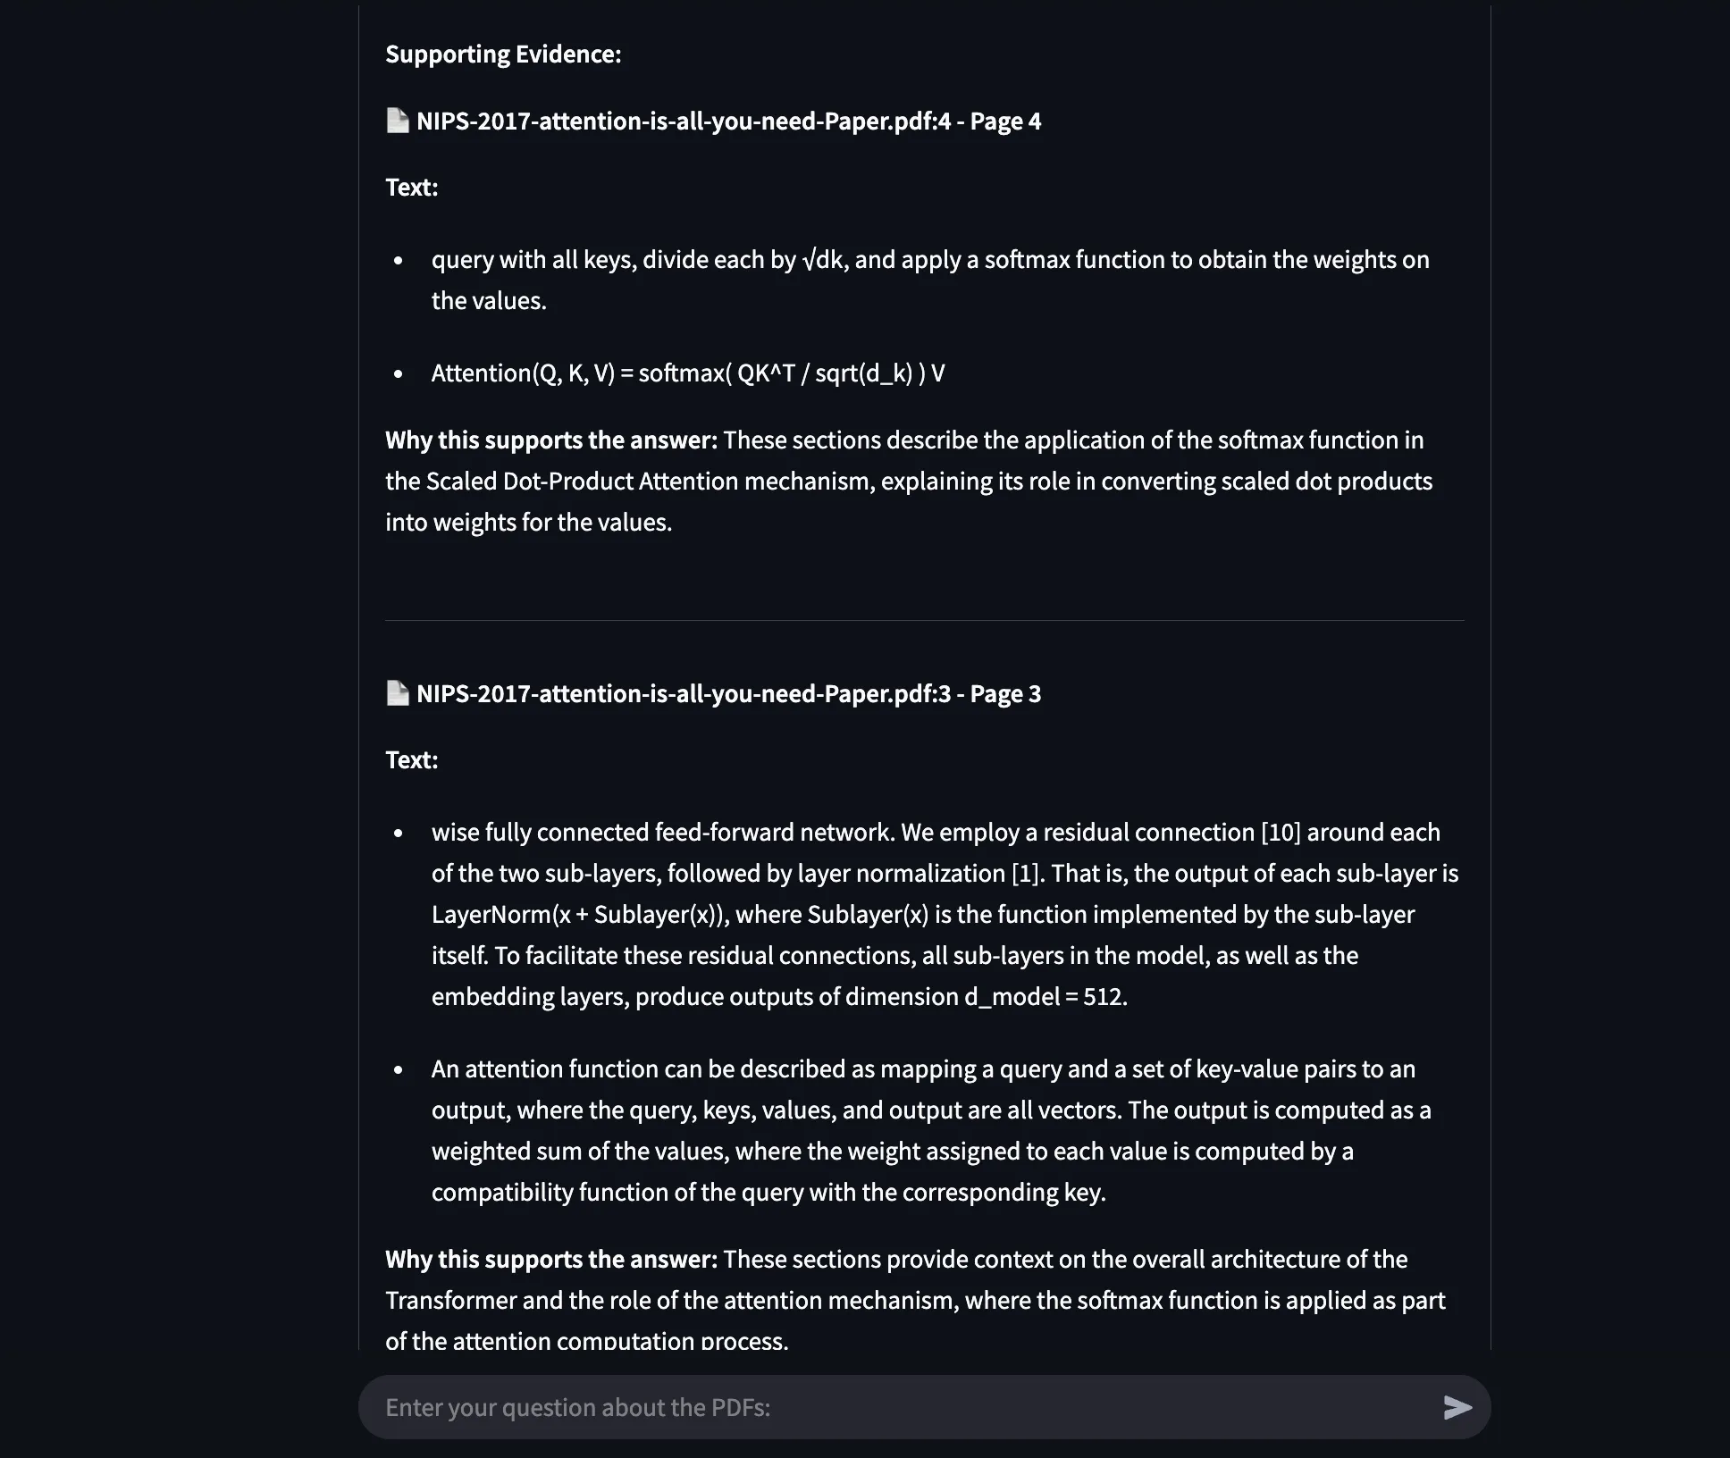
Task: Click the 'Text:' label under the Page 4 source
Action: click(411, 188)
